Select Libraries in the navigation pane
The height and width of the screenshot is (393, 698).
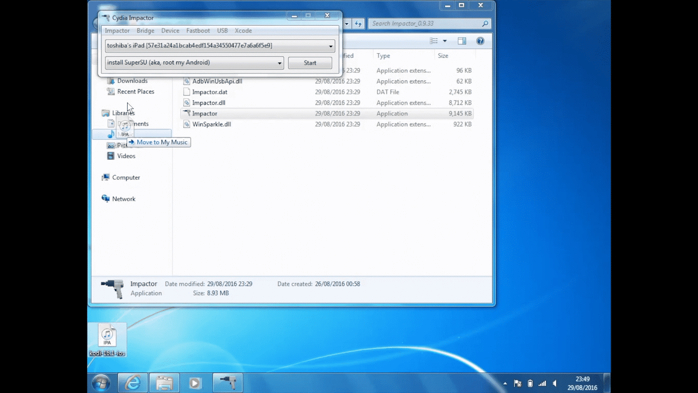click(123, 113)
